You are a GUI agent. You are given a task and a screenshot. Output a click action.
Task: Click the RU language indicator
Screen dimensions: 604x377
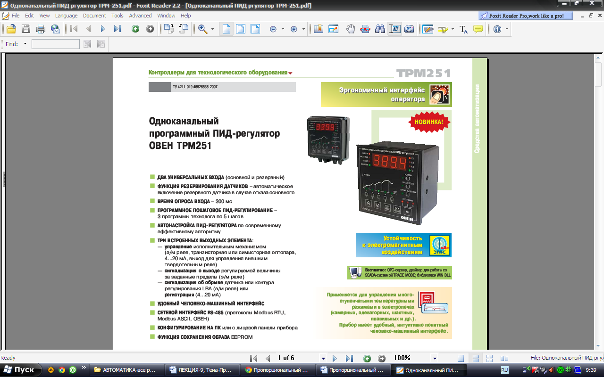pyautogui.click(x=504, y=370)
